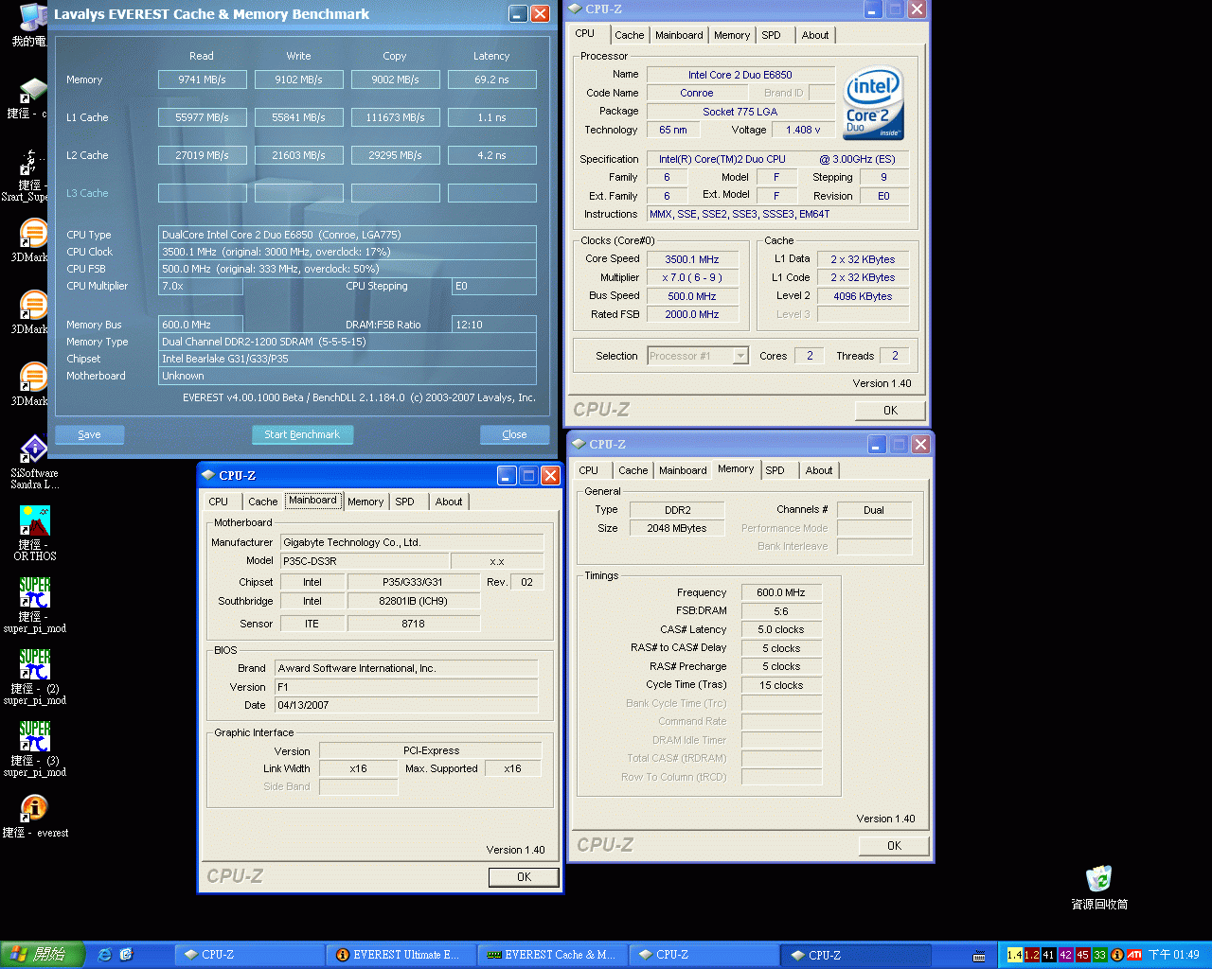Click OK in the CPU-Z Mainboard window
Image resolution: width=1212 pixels, height=969 pixels.
[524, 877]
